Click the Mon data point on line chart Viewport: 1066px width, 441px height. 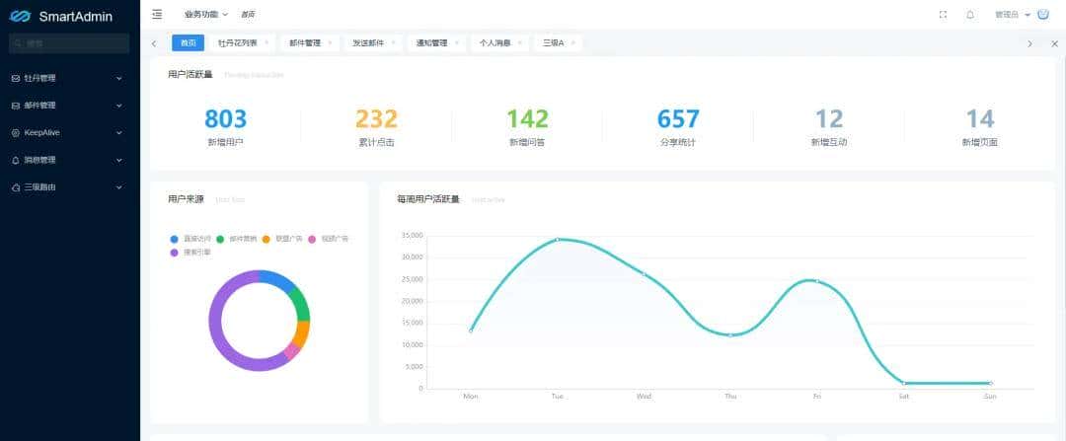(471, 331)
